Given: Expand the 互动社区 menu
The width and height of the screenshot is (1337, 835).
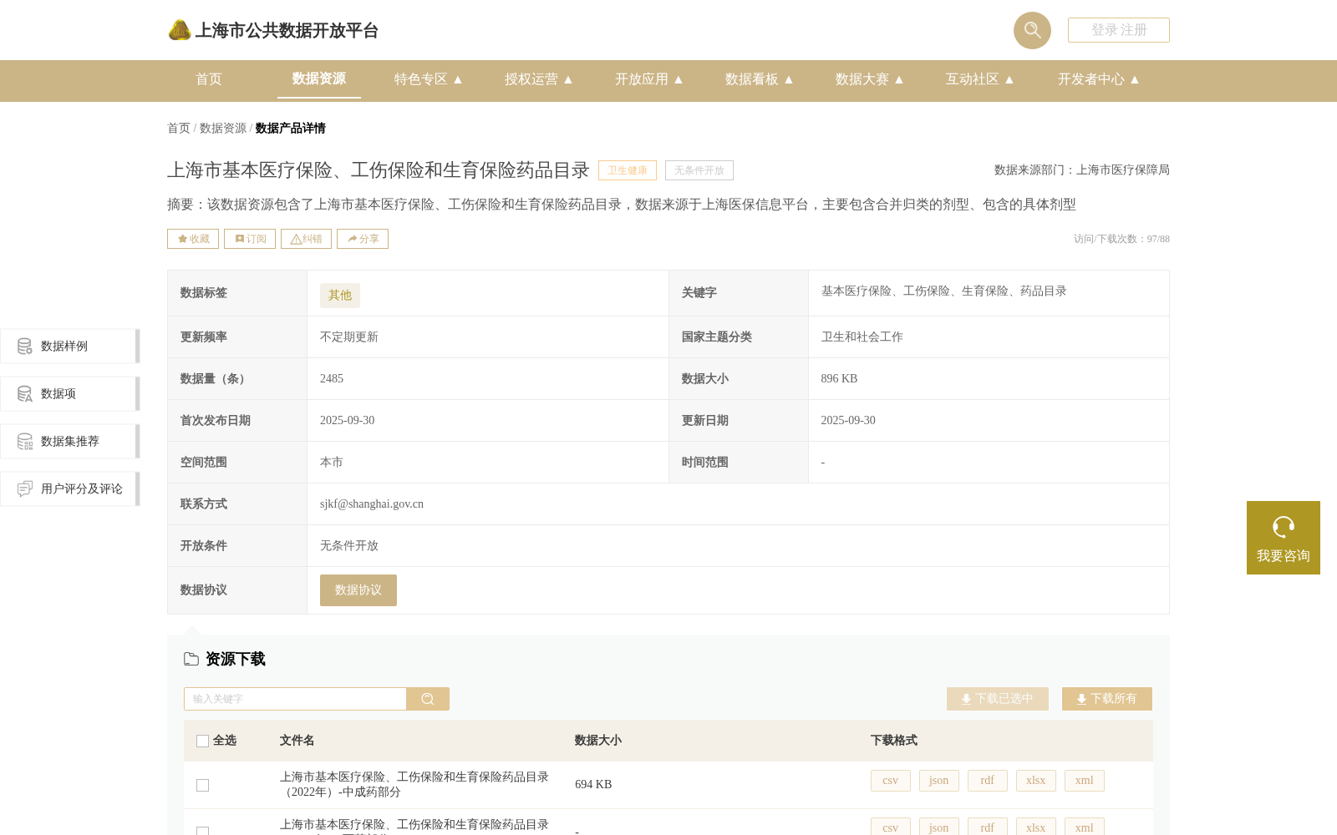Looking at the screenshot, I should click(x=980, y=79).
